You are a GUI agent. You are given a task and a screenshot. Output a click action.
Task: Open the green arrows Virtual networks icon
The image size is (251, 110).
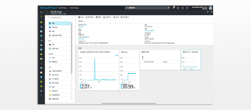click(x=41, y=63)
